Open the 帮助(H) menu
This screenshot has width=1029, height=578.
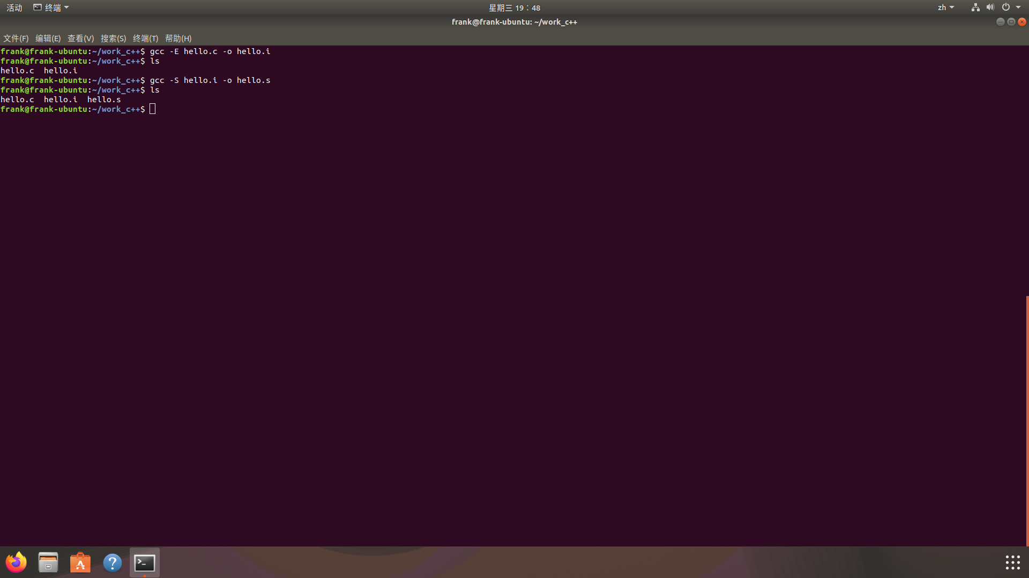(178, 39)
